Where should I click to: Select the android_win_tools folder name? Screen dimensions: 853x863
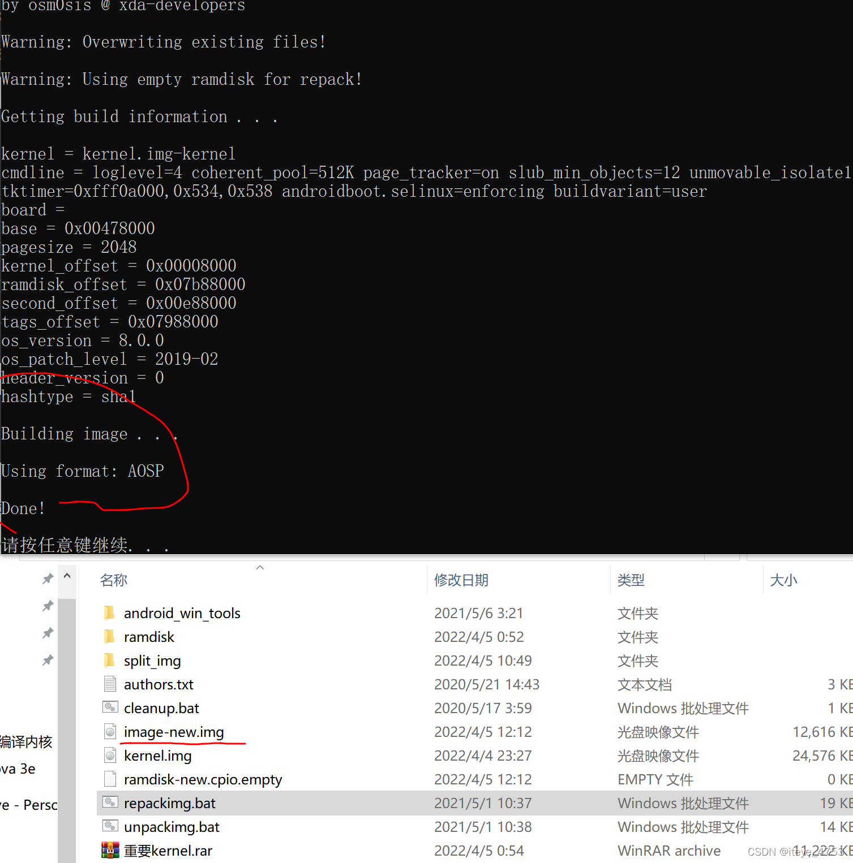click(182, 613)
